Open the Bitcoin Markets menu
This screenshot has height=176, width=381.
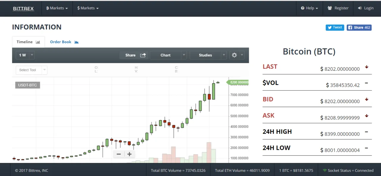57,8
